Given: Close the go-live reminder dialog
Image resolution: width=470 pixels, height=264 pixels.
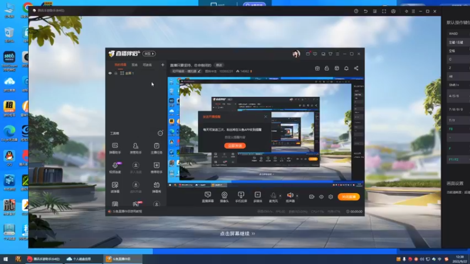Looking at the screenshot, I should click(266, 117).
